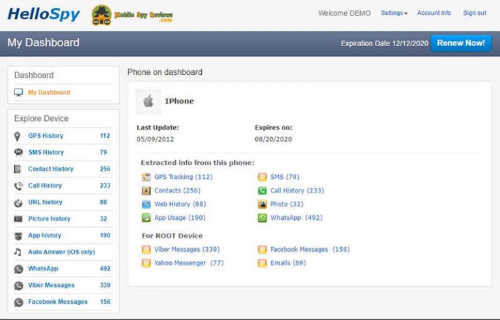Open WhatsApp in sidebar list

[43, 269]
